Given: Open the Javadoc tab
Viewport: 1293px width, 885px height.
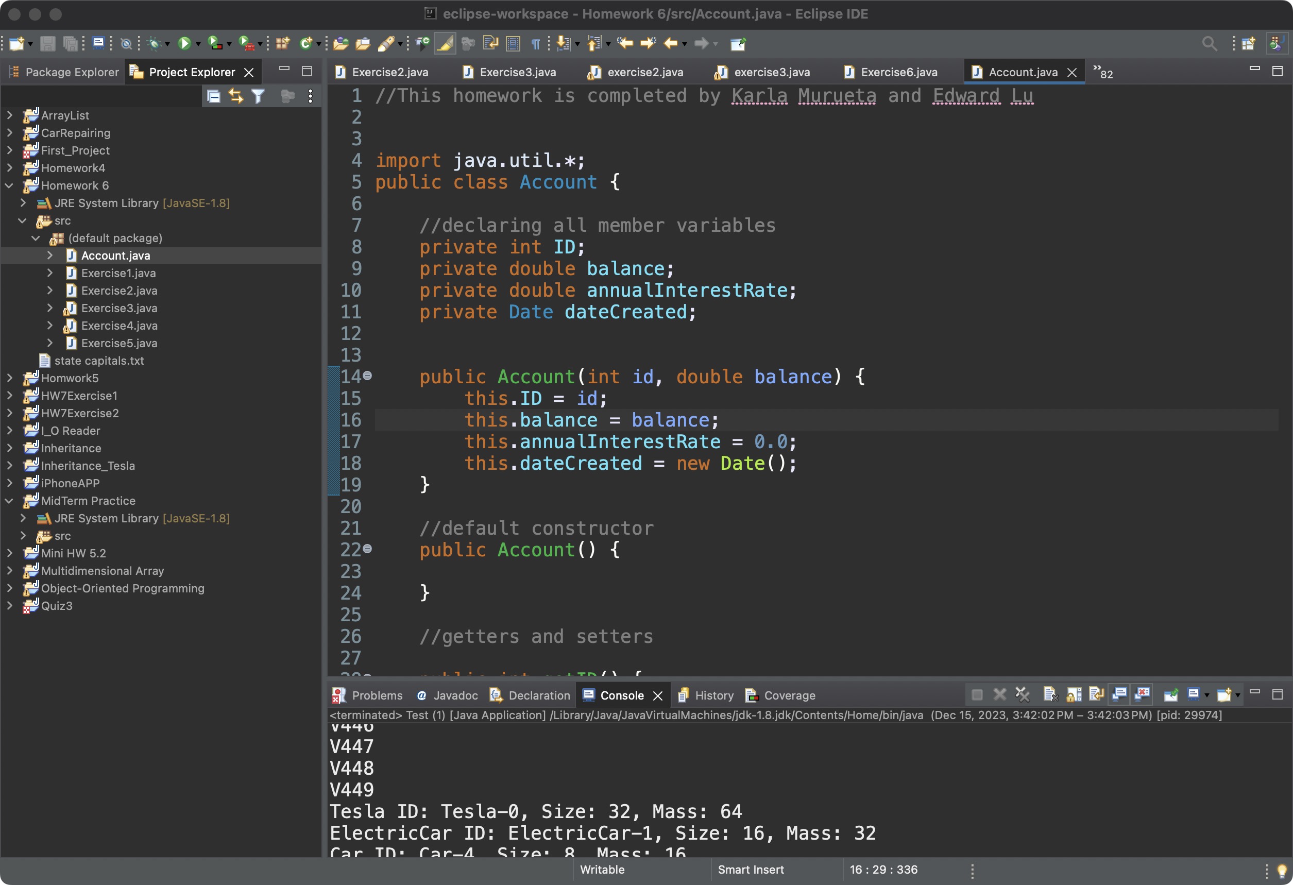Looking at the screenshot, I should [447, 695].
